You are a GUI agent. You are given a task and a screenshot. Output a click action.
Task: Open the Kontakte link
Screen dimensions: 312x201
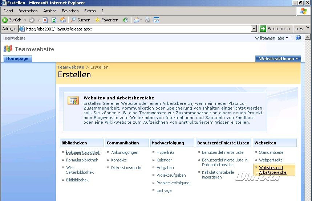click(119, 160)
